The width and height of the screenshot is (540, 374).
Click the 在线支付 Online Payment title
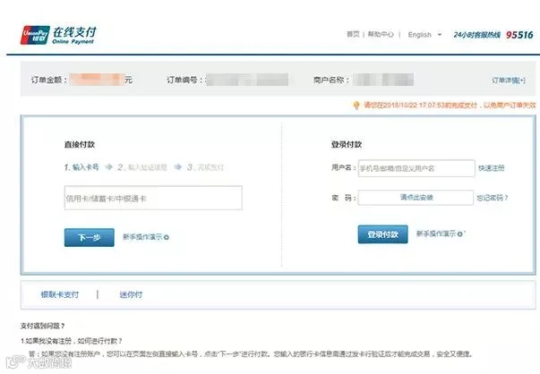[x=74, y=35]
